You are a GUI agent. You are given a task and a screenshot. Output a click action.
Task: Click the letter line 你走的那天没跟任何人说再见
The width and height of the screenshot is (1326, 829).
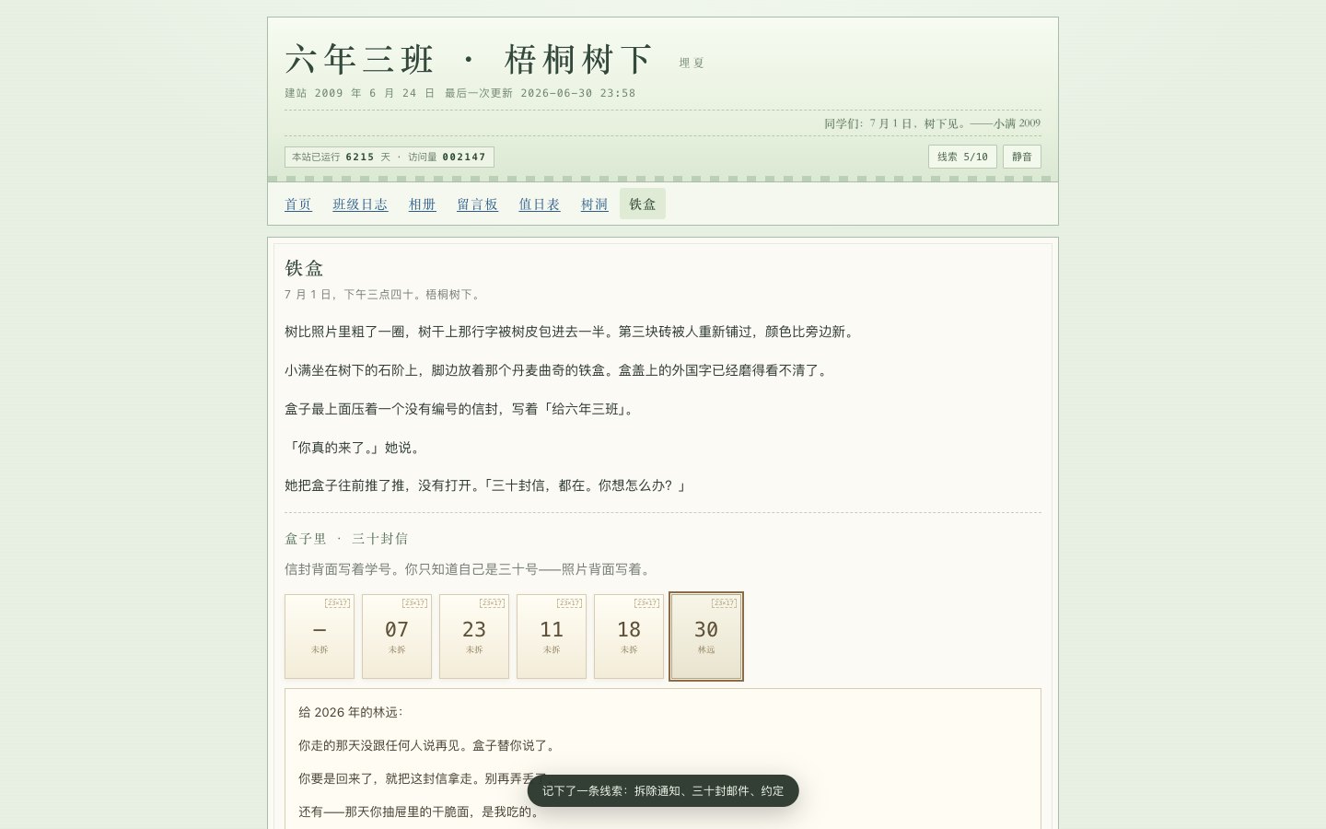click(429, 745)
